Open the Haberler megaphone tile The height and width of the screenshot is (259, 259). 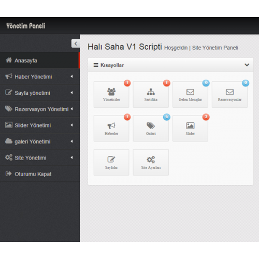pos(111,128)
